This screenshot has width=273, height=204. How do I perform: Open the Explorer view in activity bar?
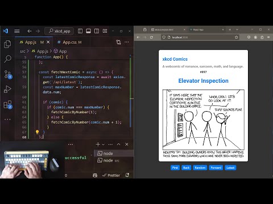[x=7, y=44]
